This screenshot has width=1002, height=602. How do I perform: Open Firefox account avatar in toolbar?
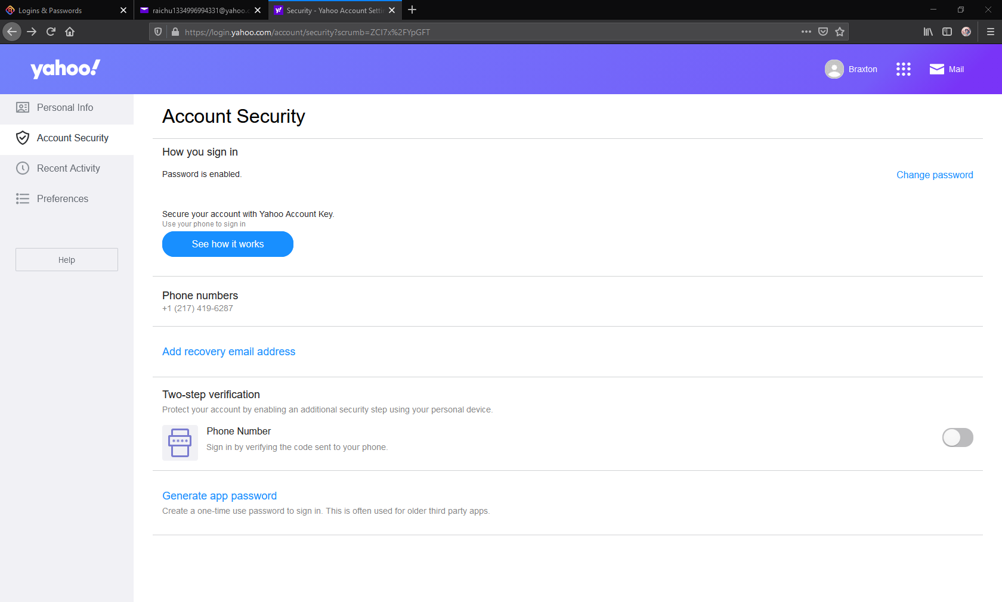[966, 32]
